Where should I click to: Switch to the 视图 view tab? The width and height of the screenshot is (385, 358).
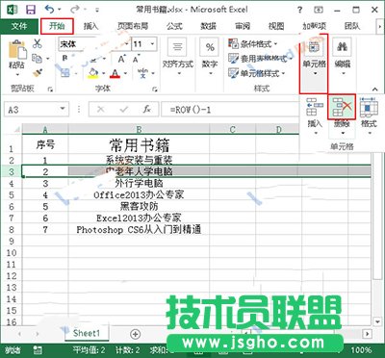pos(276,26)
